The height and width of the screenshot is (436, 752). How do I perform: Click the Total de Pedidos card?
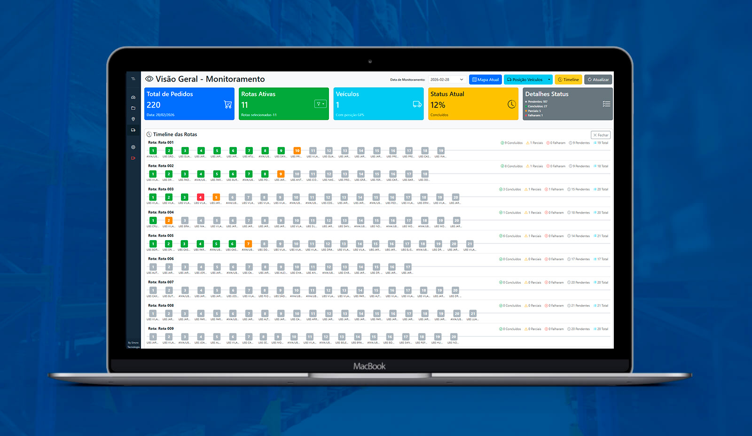tap(189, 104)
